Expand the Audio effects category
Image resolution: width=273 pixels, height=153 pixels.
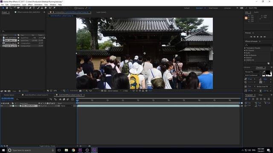pos(245,53)
